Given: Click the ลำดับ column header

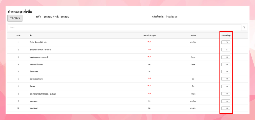Looking at the screenshot, I should (x=18, y=36).
